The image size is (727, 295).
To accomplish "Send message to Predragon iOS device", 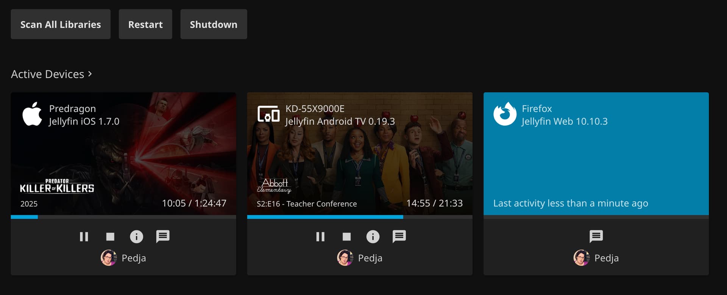I will click(x=163, y=236).
